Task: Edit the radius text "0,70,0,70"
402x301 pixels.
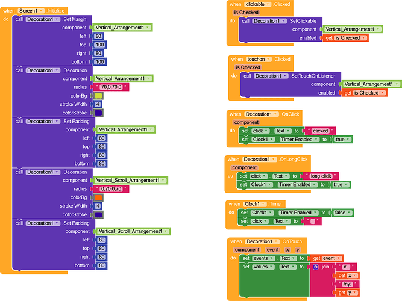Action: (111, 189)
